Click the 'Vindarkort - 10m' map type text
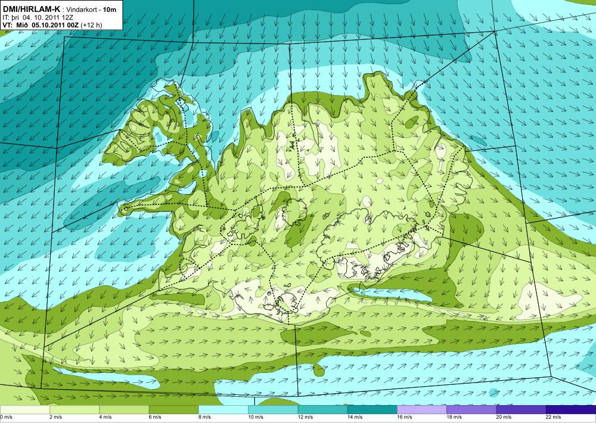Image resolution: width=596 pixels, height=423 pixels. (91, 10)
